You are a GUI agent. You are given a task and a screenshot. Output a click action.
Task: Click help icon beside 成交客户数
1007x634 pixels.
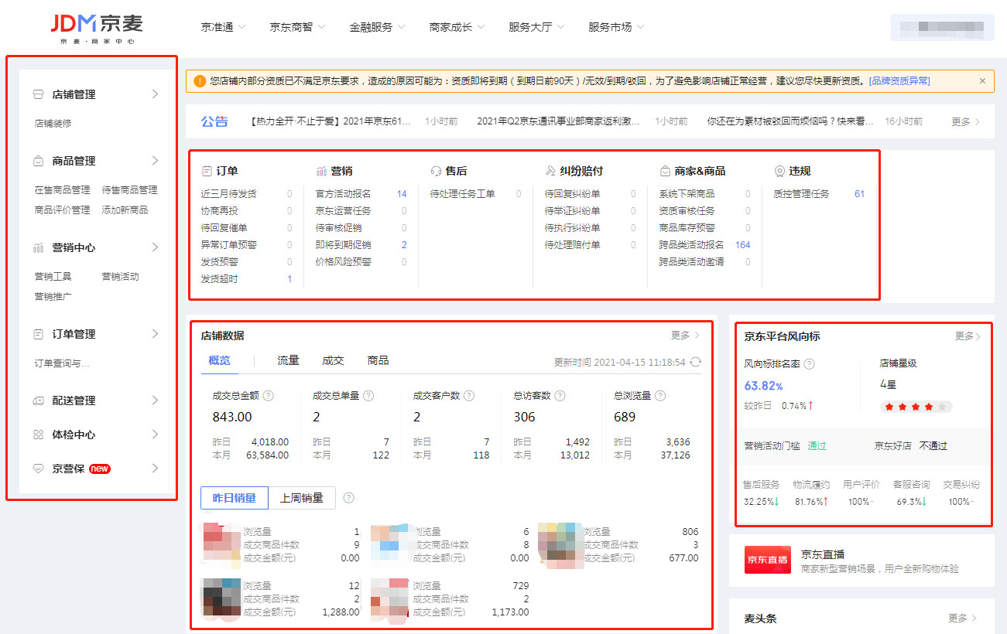pyautogui.click(x=469, y=396)
